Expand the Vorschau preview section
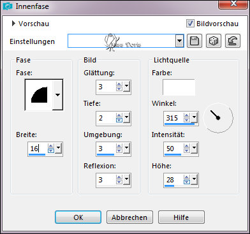The image size is (250, 234). click(x=13, y=24)
